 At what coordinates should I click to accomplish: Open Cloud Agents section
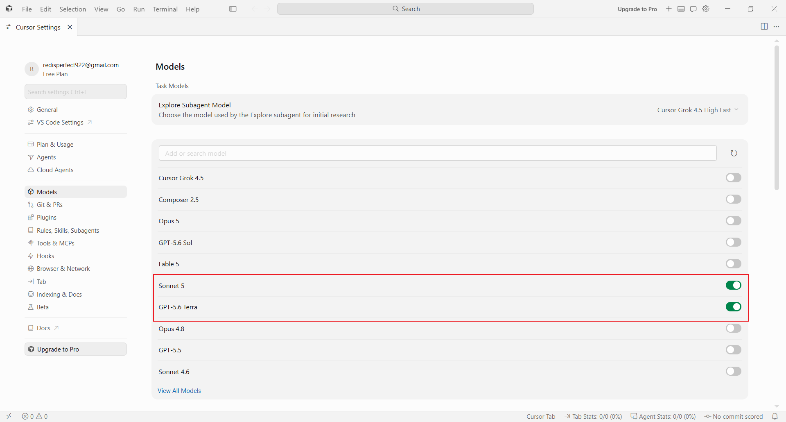pos(76,170)
